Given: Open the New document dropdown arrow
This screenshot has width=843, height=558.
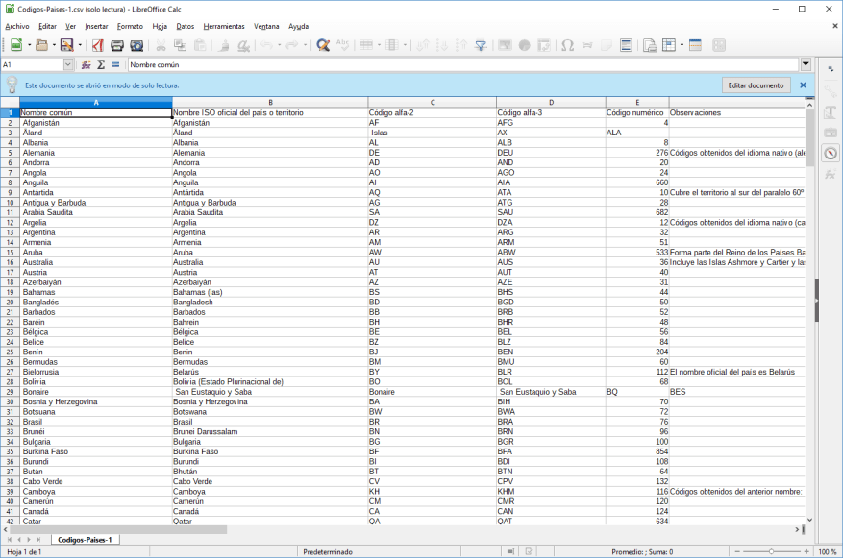Looking at the screenshot, I should (x=29, y=44).
